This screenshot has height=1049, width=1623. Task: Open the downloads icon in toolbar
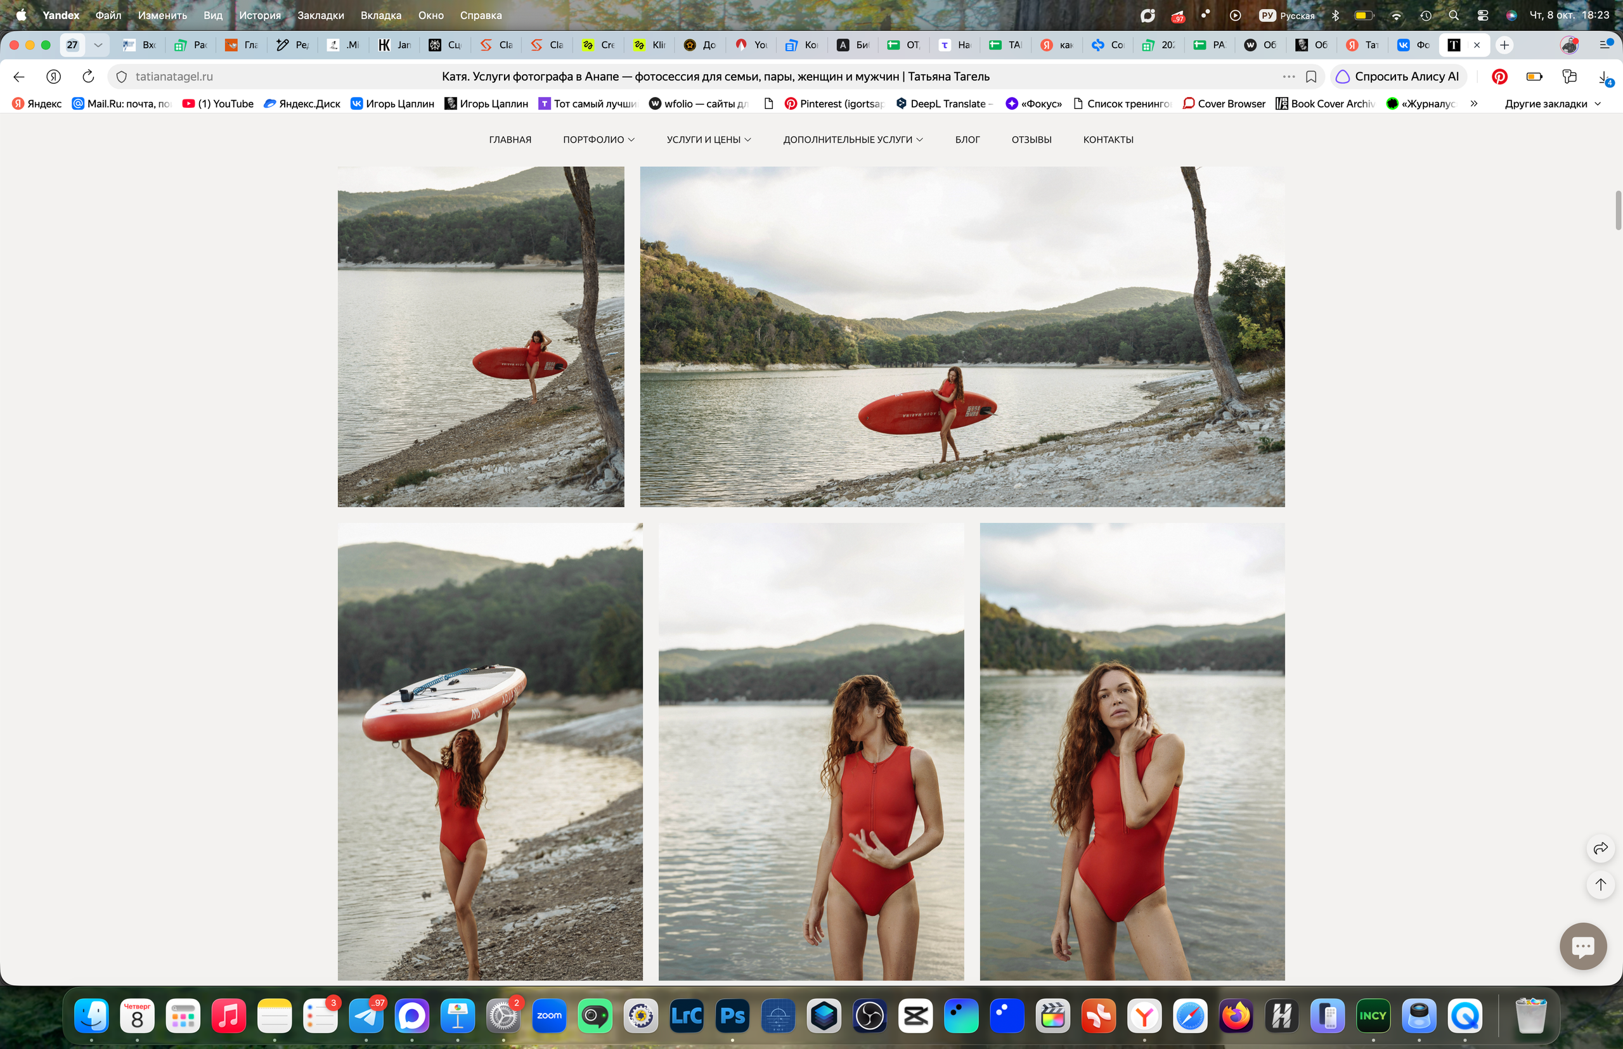(1605, 77)
